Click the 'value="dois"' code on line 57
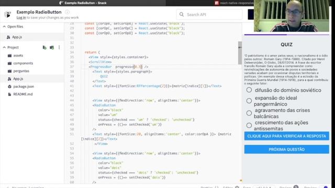Screen dimensions: 335x188 click(110, 168)
